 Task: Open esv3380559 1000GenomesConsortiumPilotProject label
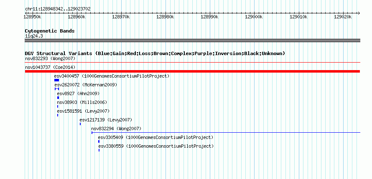pyautogui.click(x=156, y=146)
